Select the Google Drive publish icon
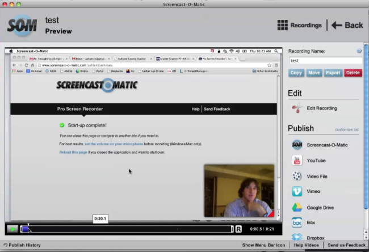This screenshot has width=369, height=252. [297, 207]
